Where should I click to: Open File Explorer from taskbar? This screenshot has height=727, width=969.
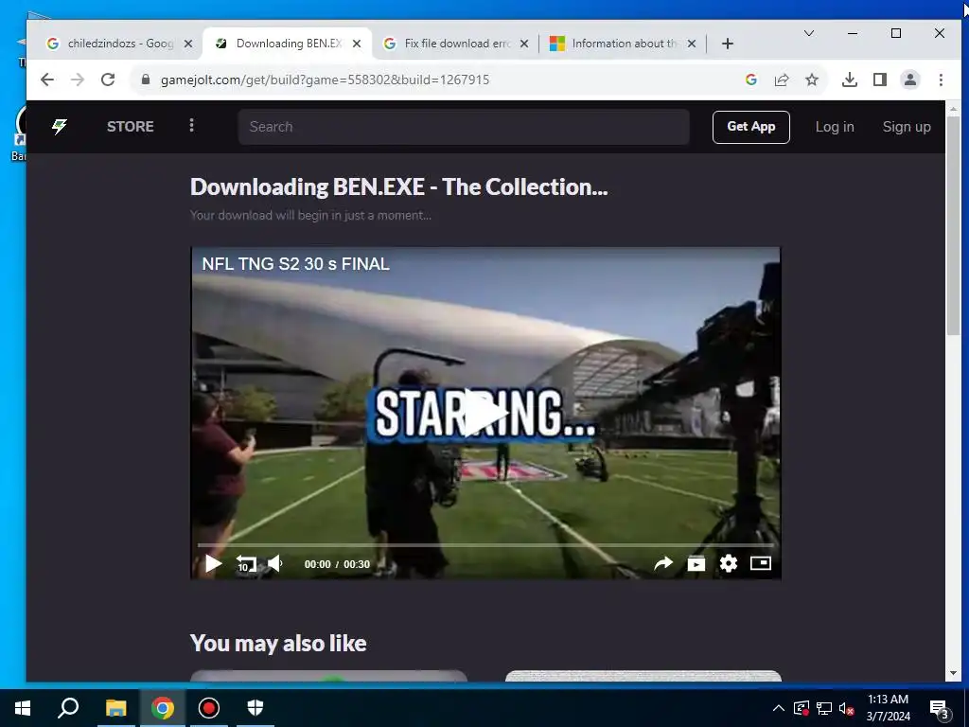[115, 708]
